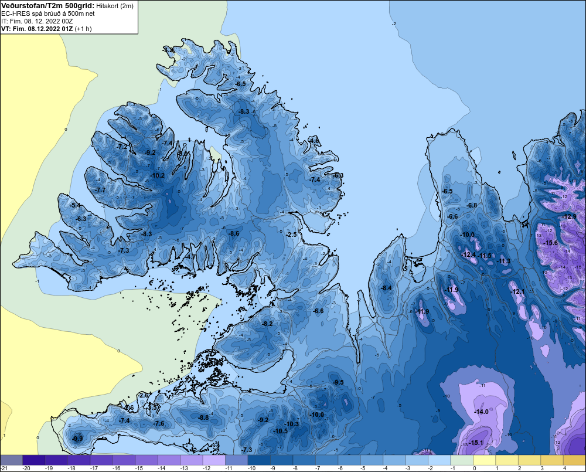Click the -15.1 temperature label

coord(476,443)
